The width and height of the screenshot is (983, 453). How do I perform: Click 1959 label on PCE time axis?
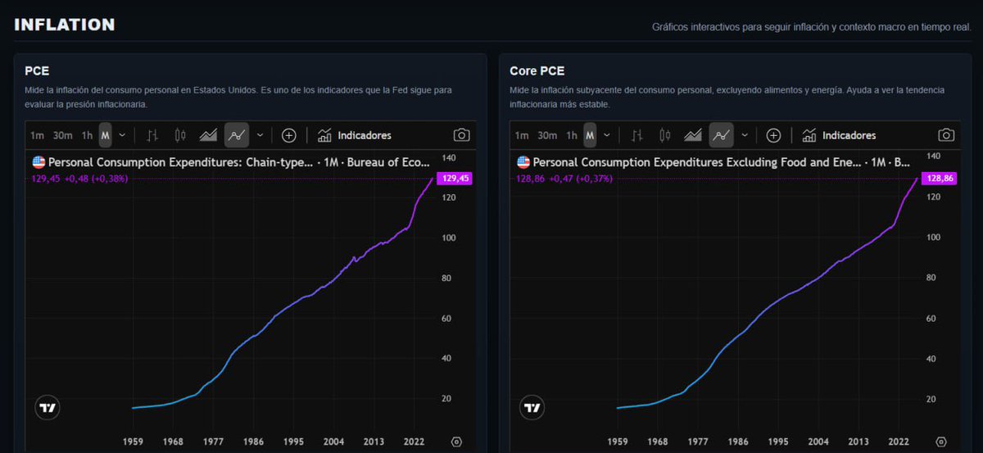click(134, 441)
